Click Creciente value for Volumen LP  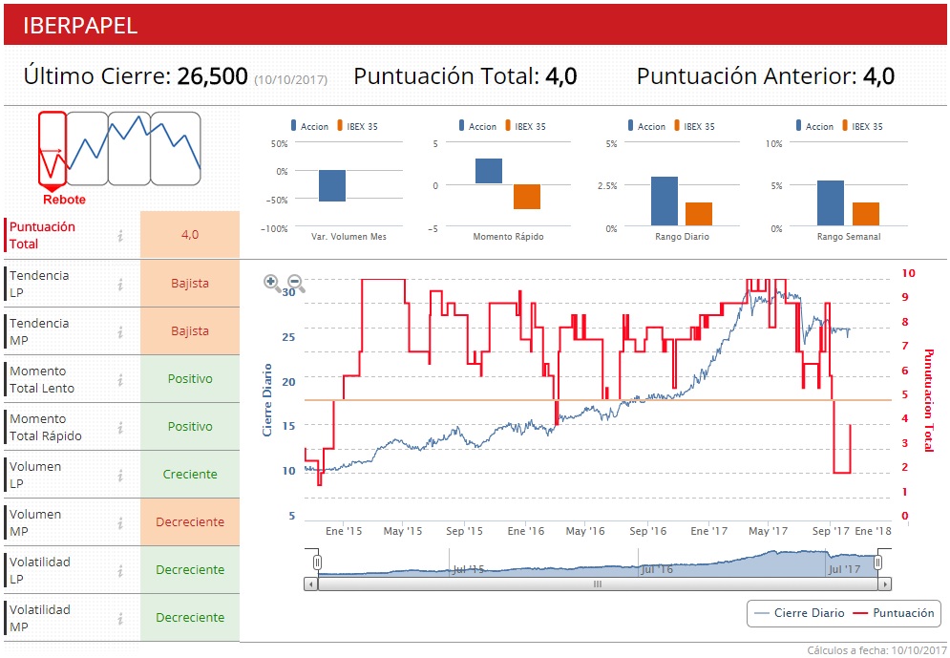coord(190,475)
